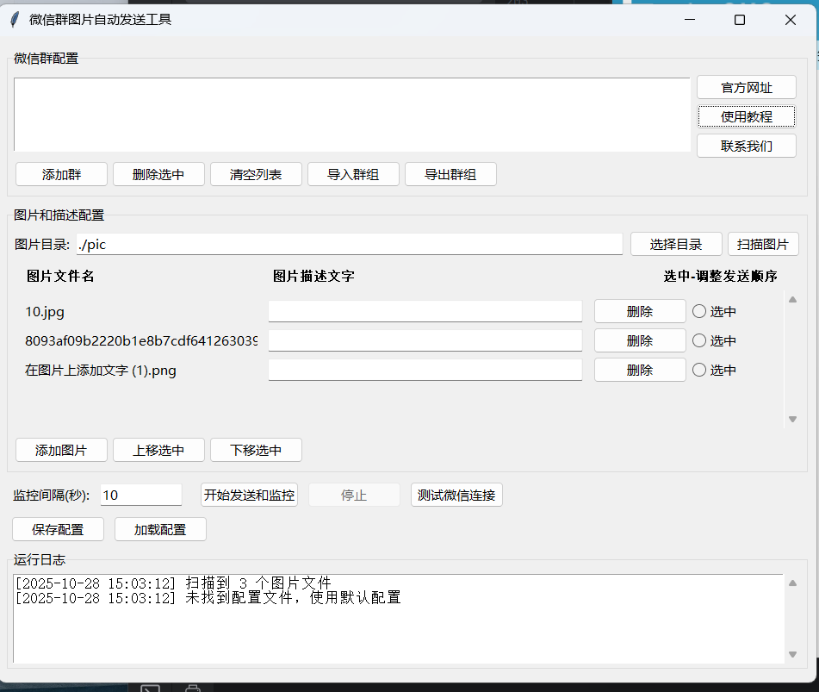Click description field for 10.jpg
Viewport: 819px width, 692px height.
click(425, 312)
